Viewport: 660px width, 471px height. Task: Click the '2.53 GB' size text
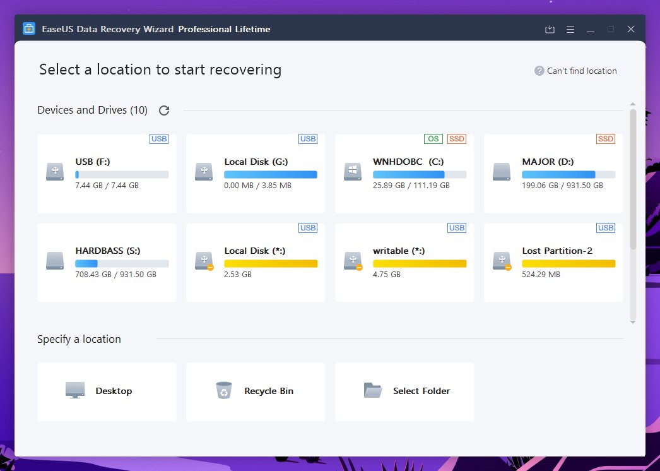click(238, 274)
